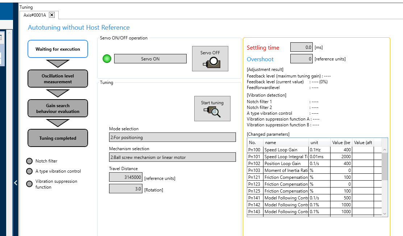Screen dimensions: 403x236
Task: Toggle the Vibration suppression function indicator
Action: coord(30,184)
